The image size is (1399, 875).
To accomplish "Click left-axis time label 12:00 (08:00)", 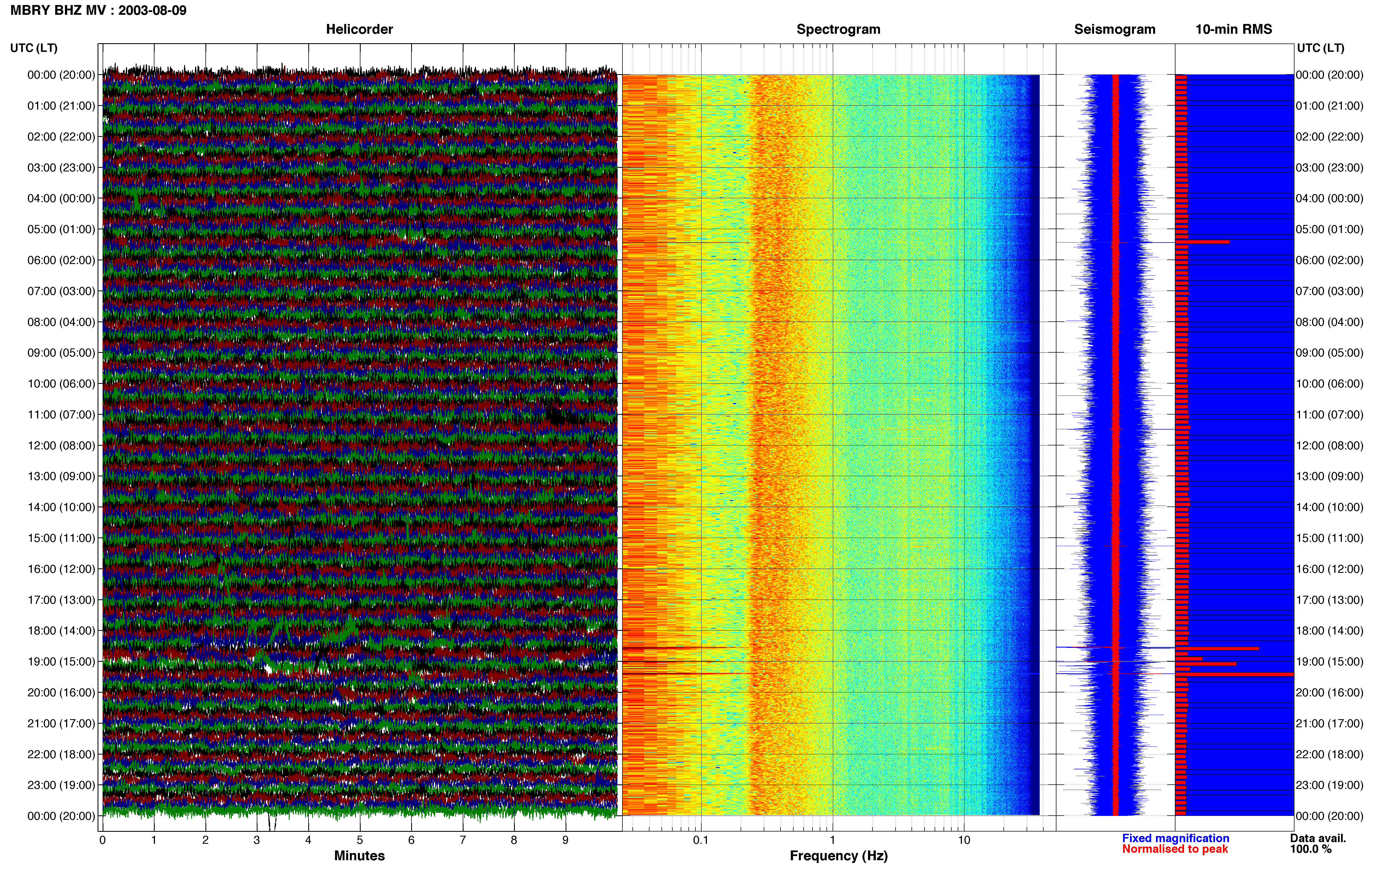I will click(61, 446).
